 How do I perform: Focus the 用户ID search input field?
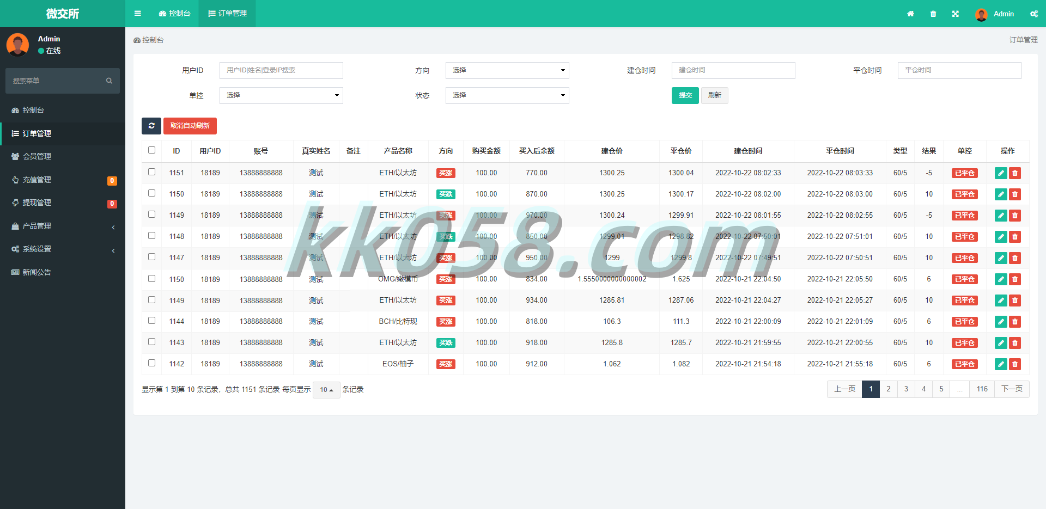pyautogui.click(x=281, y=70)
